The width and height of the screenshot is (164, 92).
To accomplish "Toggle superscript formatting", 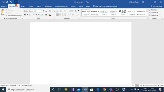I will [x=39, y=15].
